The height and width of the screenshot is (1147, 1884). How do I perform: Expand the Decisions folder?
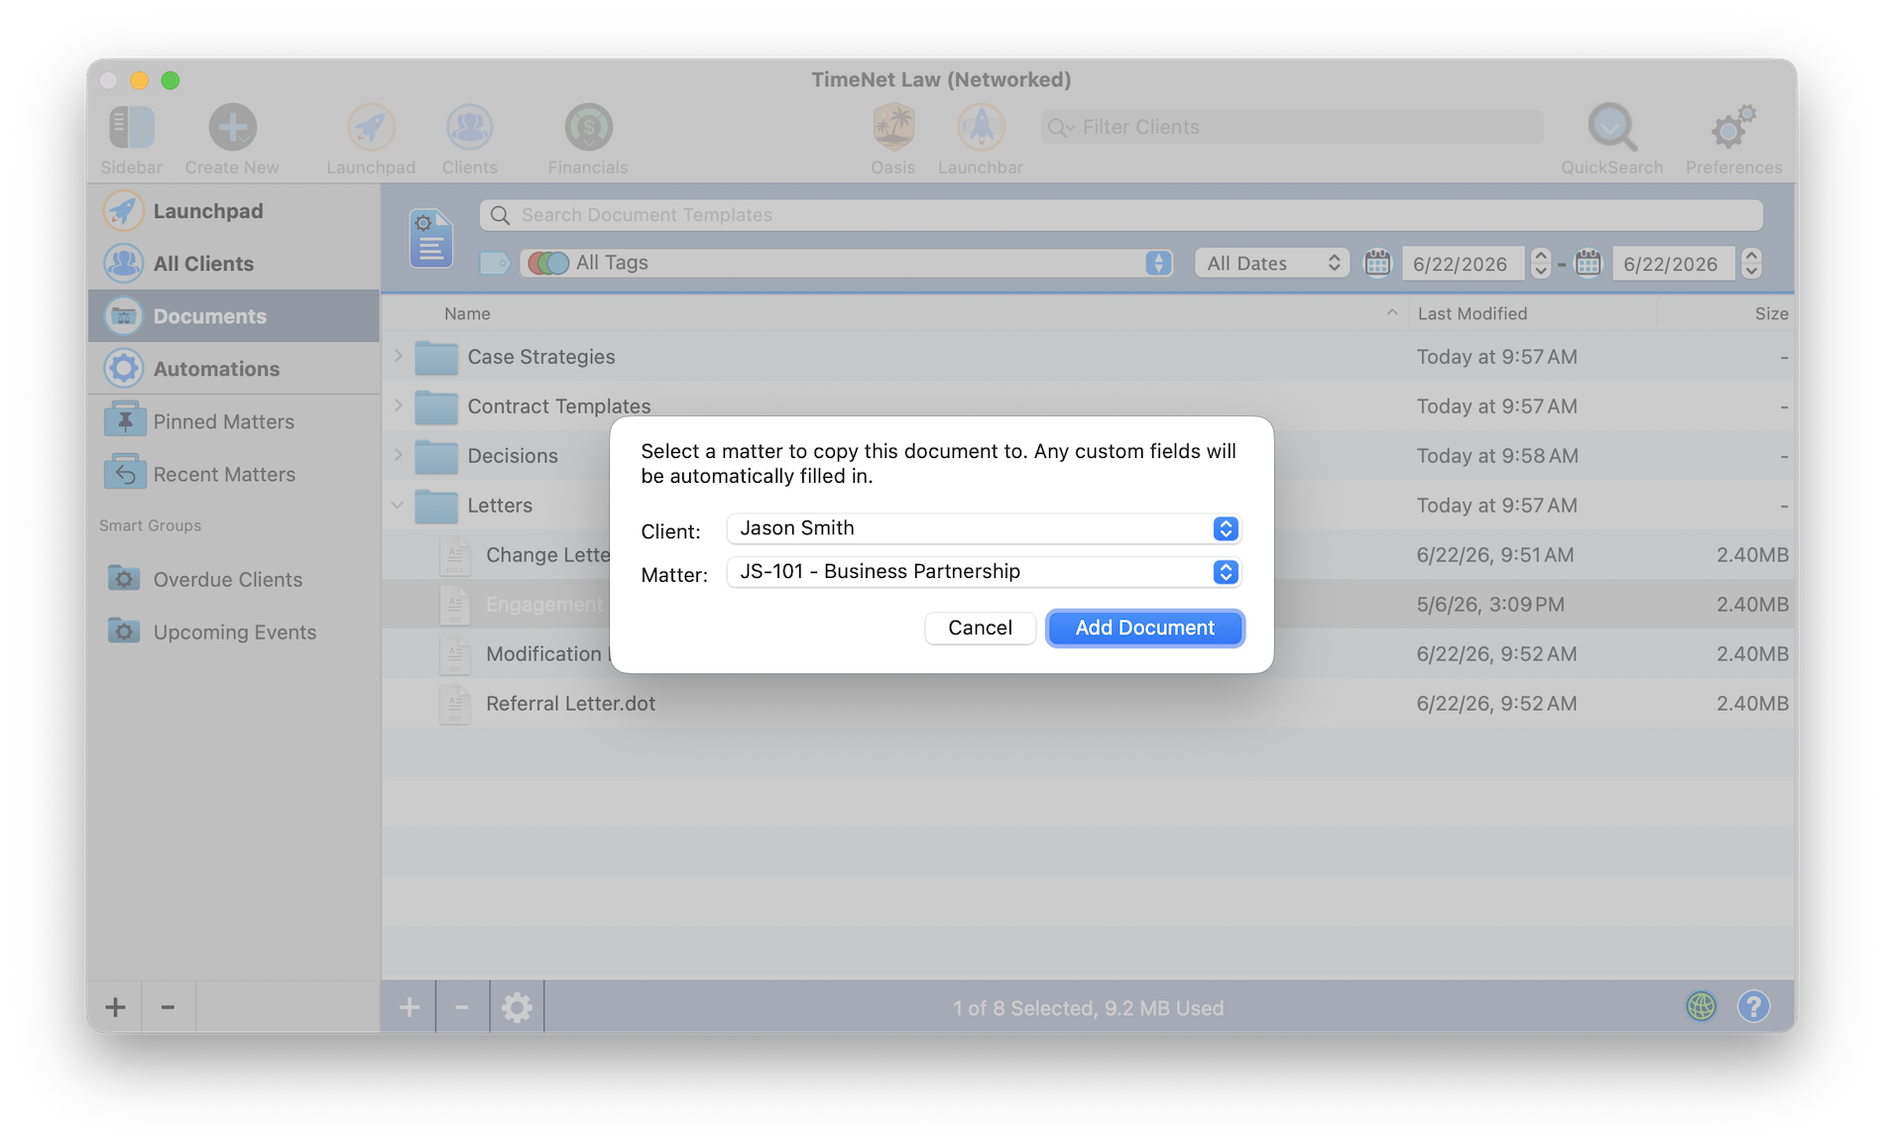pyautogui.click(x=398, y=455)
